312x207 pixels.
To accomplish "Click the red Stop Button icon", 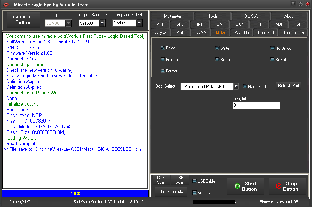I will click(278, 186).
